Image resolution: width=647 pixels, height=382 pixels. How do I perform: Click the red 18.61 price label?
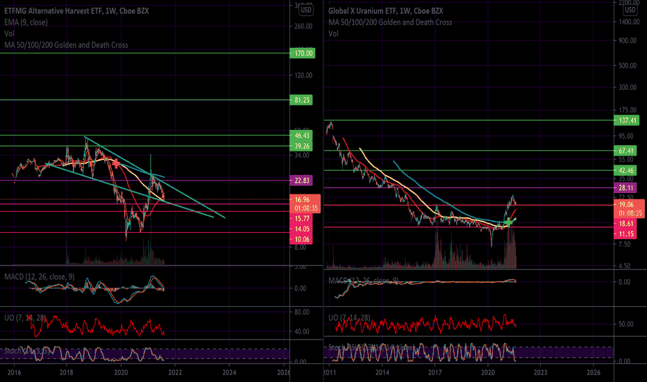click(625, 224)
